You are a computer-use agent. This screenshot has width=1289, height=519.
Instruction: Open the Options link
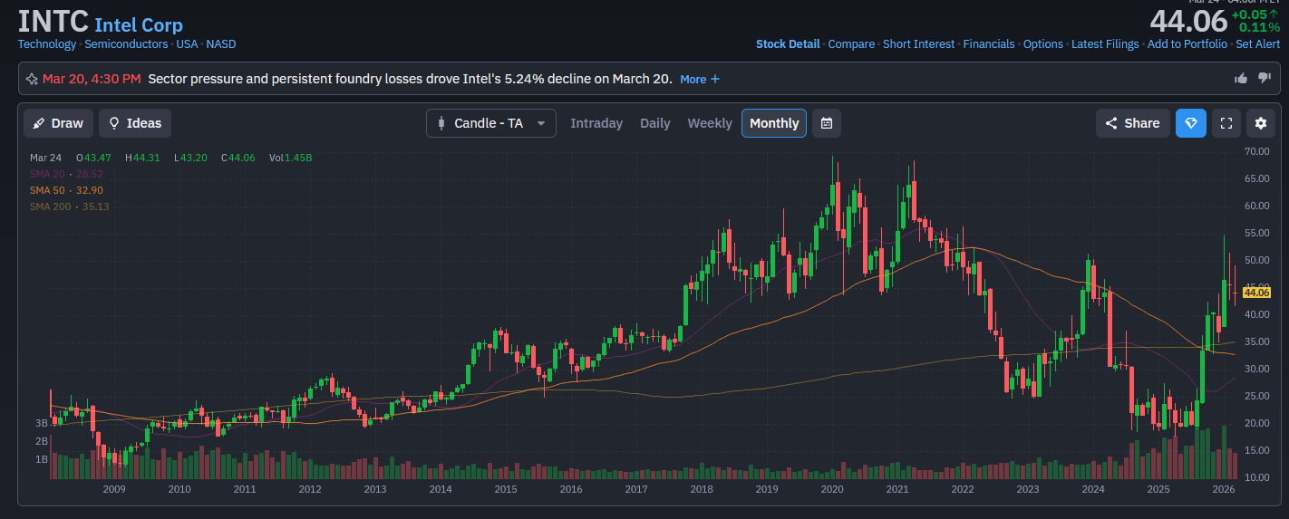click(1043, 43)
